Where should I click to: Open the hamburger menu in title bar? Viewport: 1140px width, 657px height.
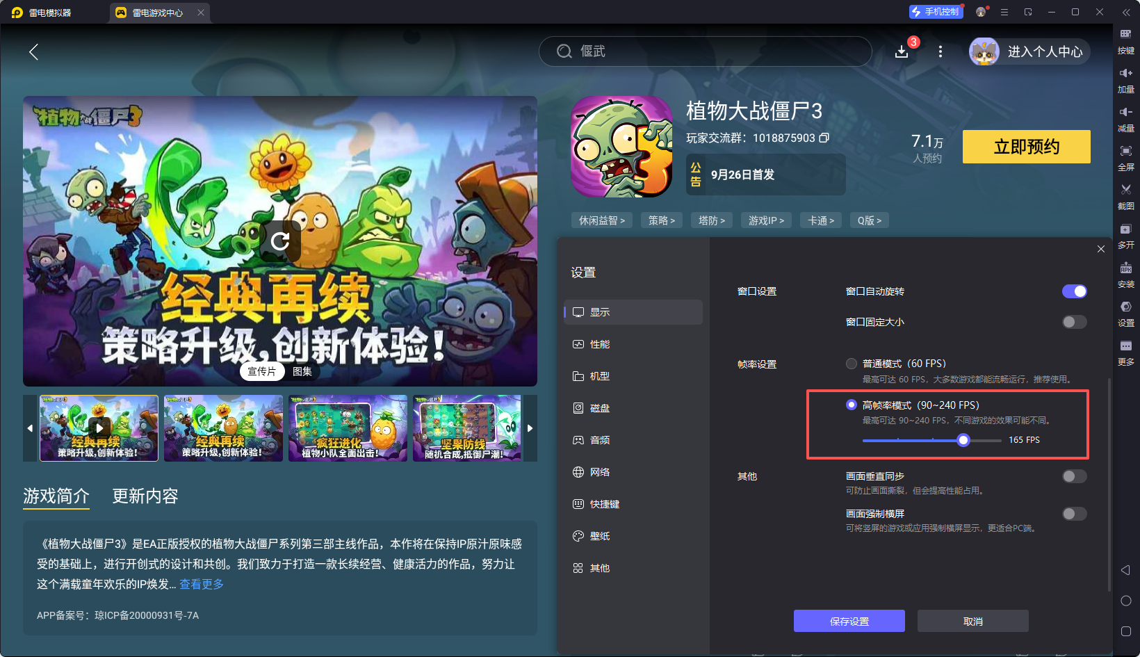pos(1004,12)
